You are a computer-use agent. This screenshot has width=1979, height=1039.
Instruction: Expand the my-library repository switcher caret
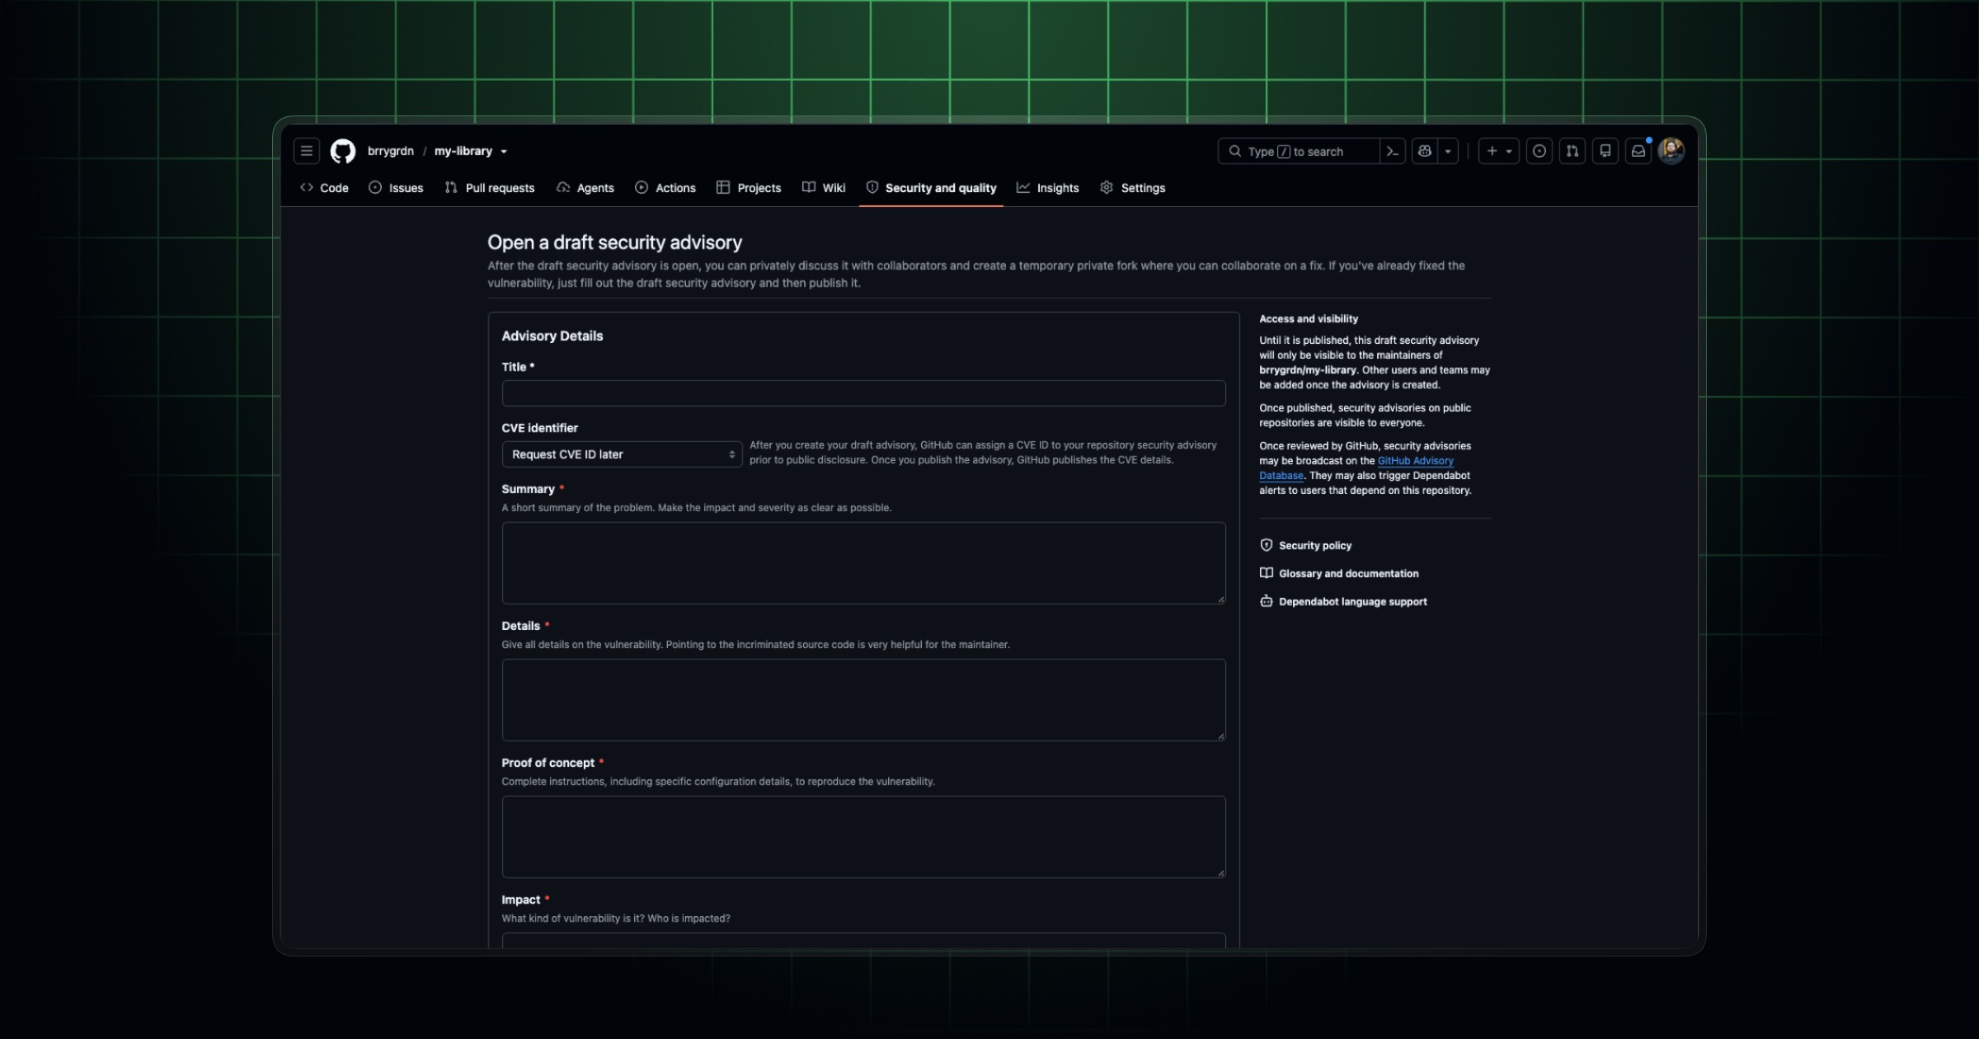pyautogui.click(x=504, y=152)
